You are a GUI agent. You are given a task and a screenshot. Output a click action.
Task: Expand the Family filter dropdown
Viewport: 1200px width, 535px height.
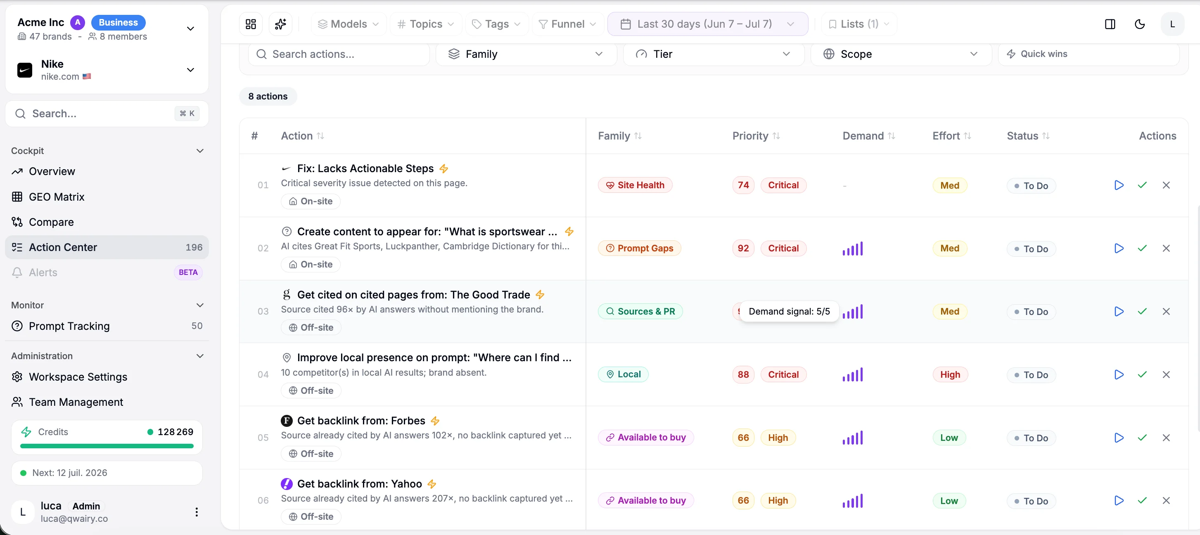coord(526,54)
